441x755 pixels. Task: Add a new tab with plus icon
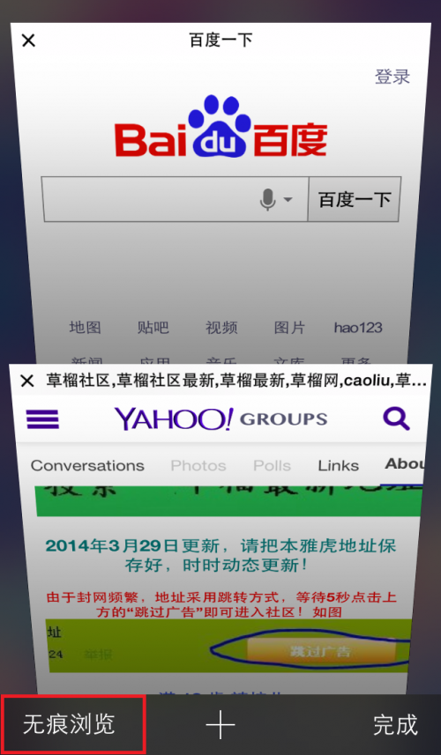click(x=220, y=724)
